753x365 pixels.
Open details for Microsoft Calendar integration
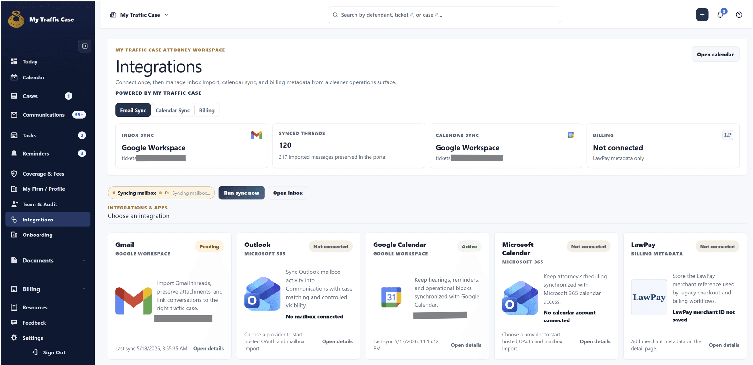coord(595,341)
